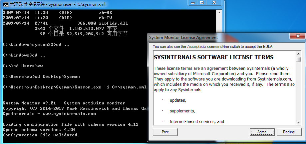Click the zh-TW directory entry
The width and height of the screenshot is (306, 144).
tap(58, 18)
